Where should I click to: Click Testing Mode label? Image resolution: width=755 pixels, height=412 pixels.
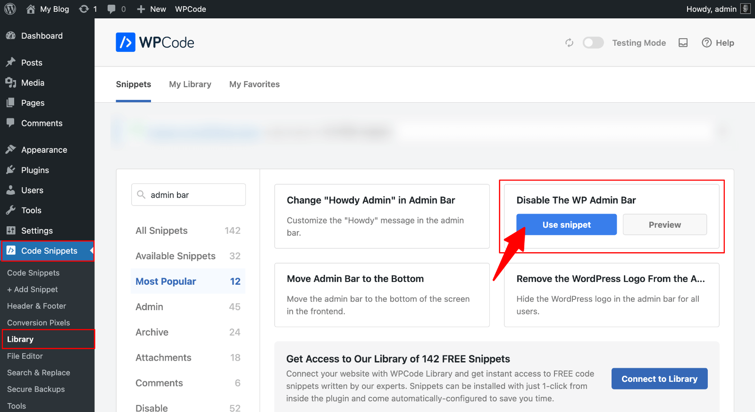coord(639,43)
